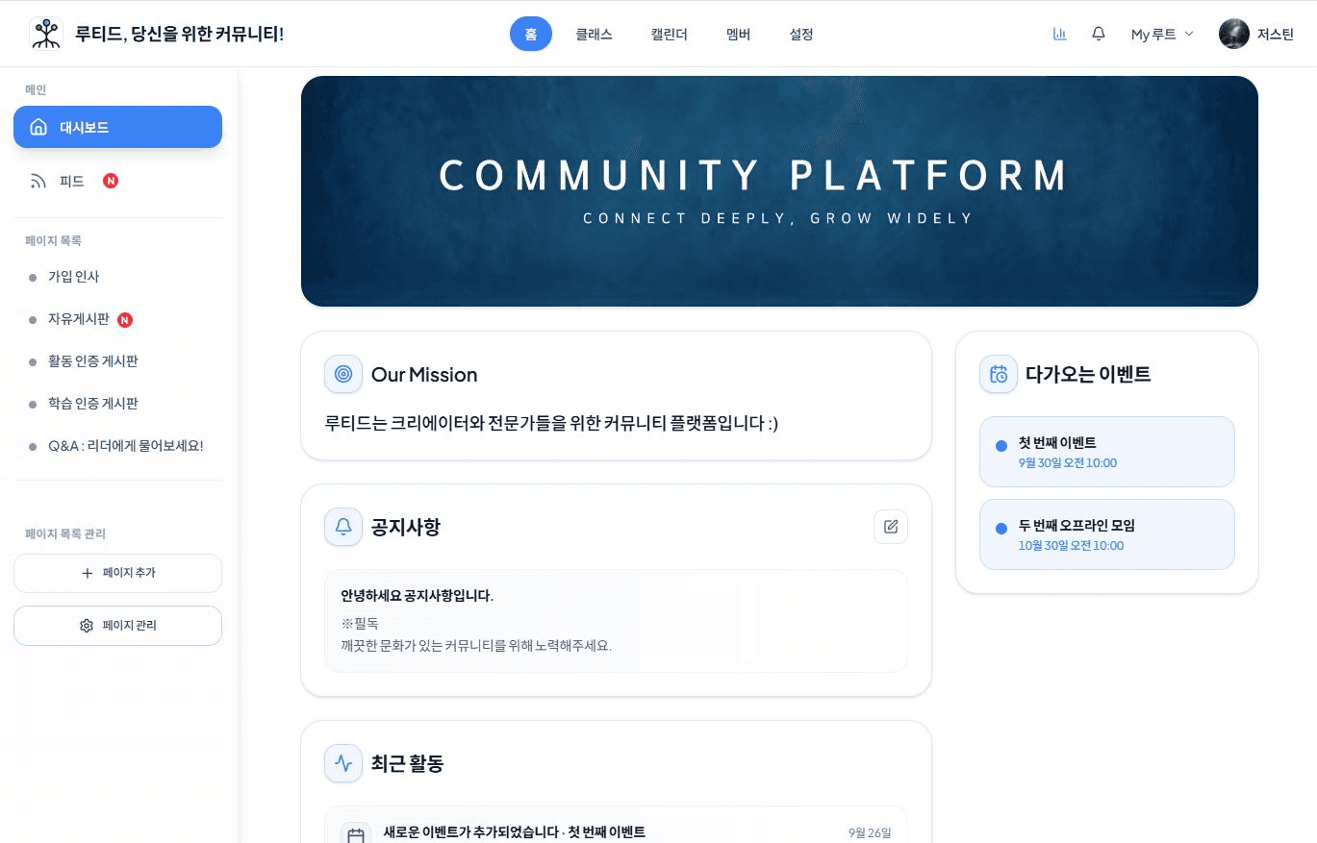Select the 대시보드 home icon in the sidebar
This screenshot has height=843, width=1317.
tap(38, 127)
